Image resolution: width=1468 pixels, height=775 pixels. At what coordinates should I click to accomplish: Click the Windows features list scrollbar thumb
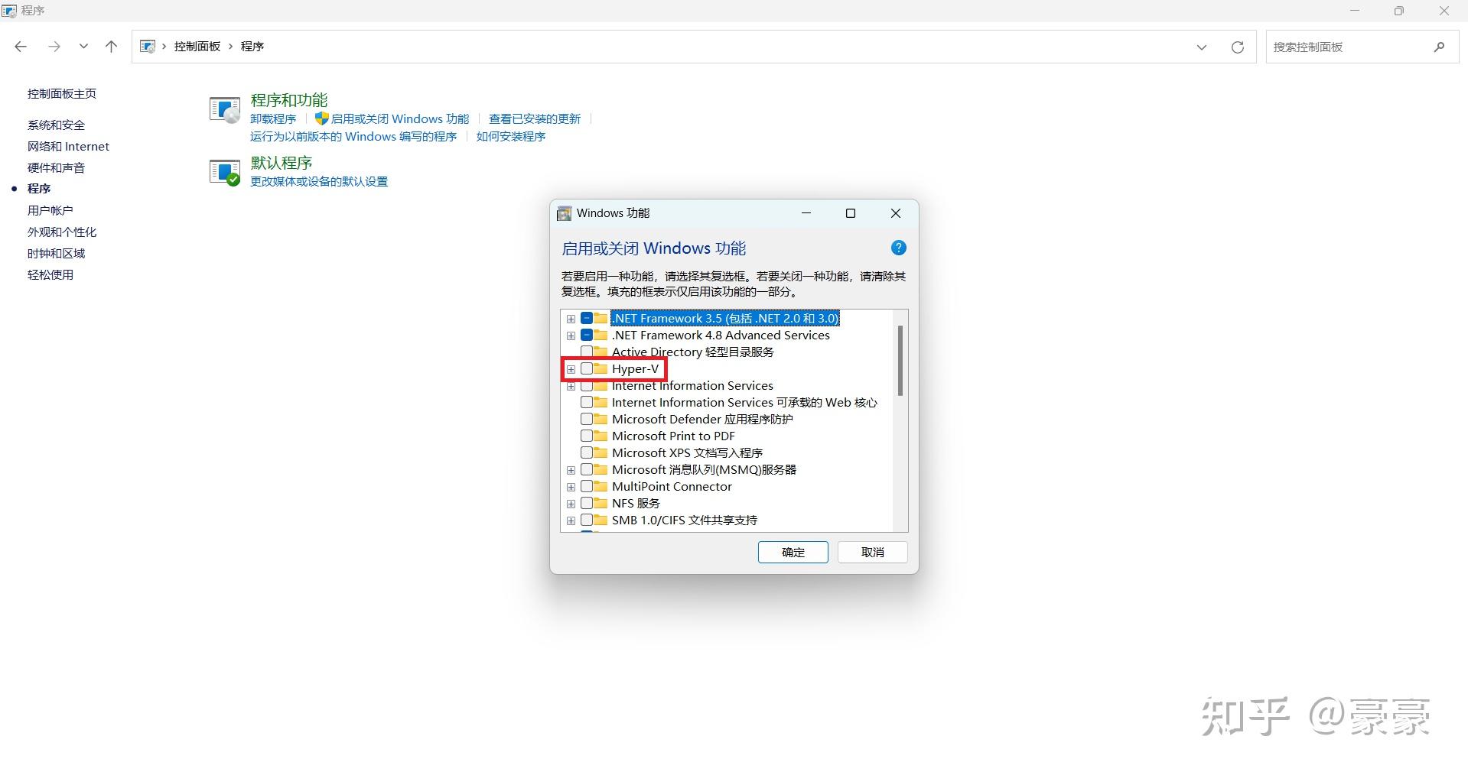900,361
